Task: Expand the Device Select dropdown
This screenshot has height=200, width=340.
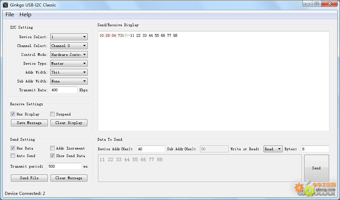Action: (x=69, y=37)
